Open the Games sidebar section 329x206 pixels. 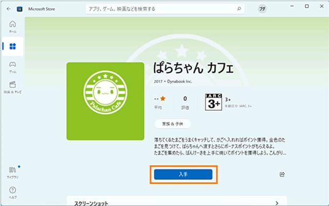pos(12,67)
